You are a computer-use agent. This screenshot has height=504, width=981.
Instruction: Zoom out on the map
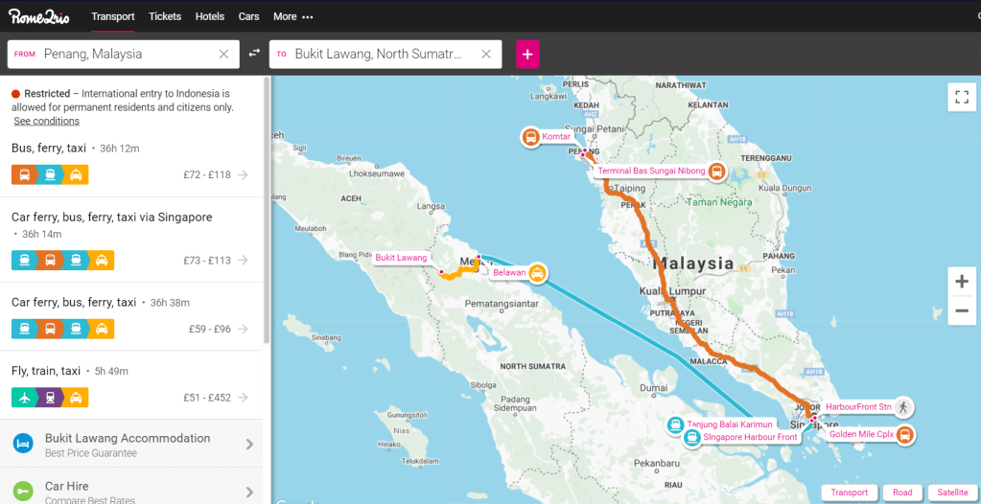tap(962, 310)
